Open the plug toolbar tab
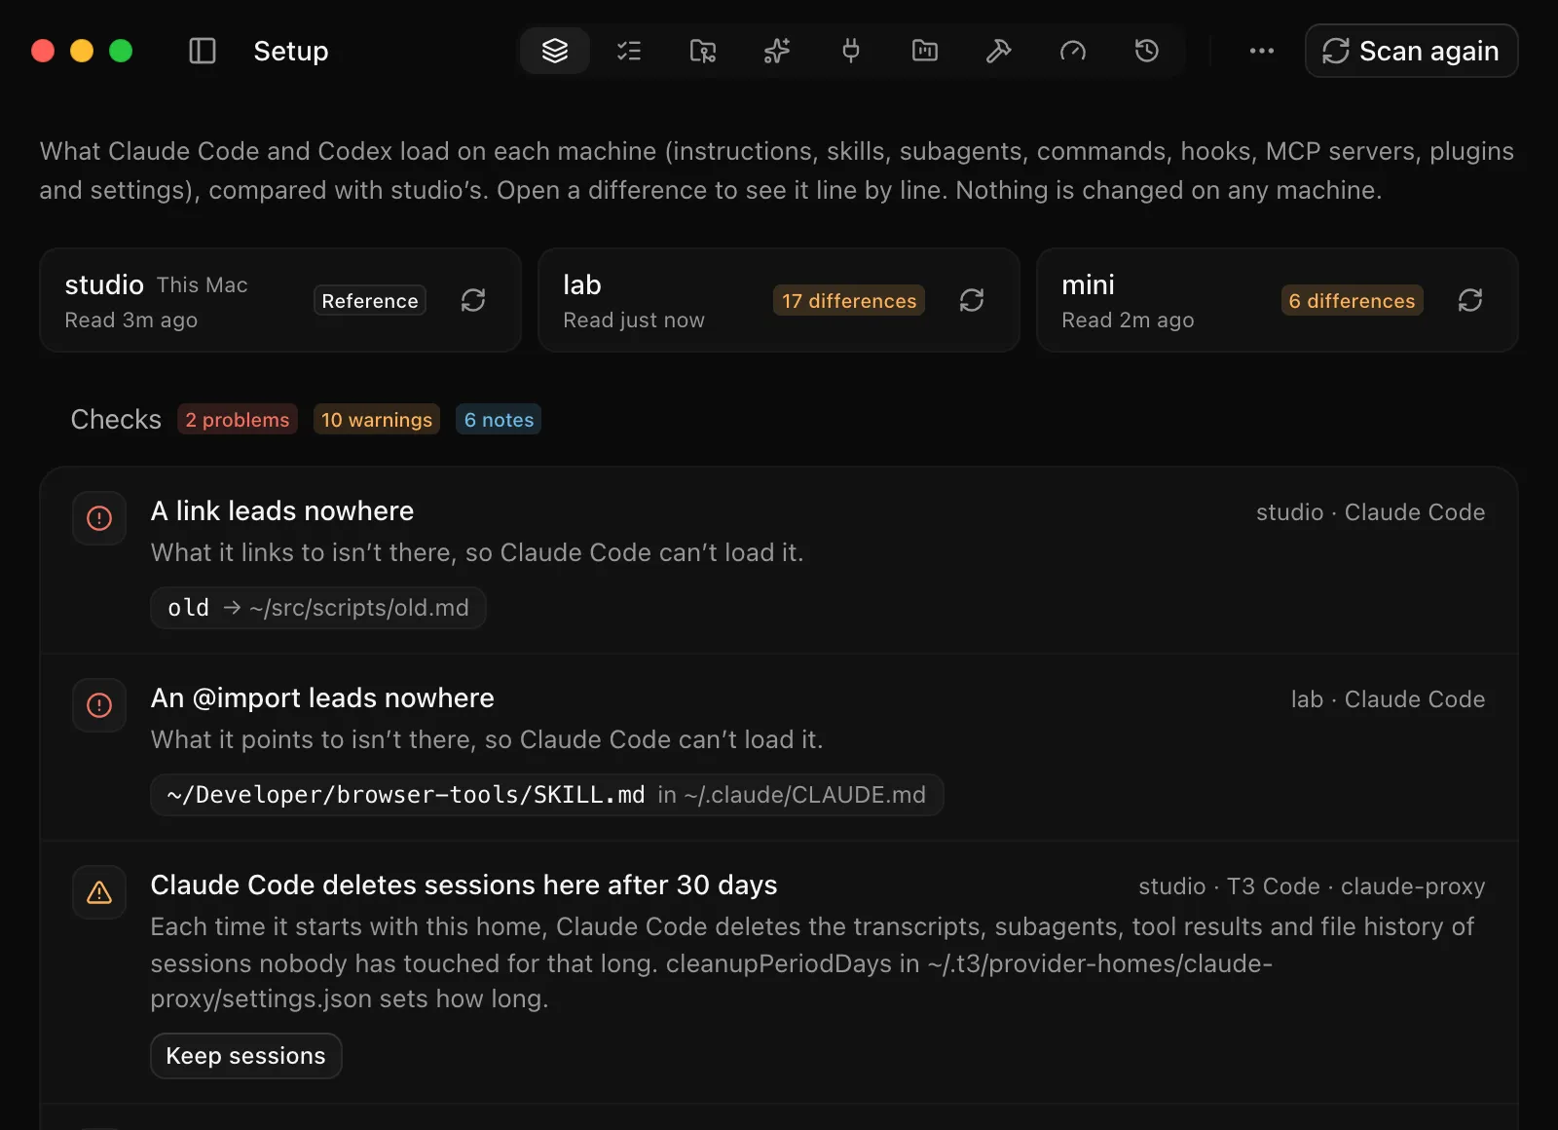The height and width of the screenshot is (1130, 1558). click(851, 51)
